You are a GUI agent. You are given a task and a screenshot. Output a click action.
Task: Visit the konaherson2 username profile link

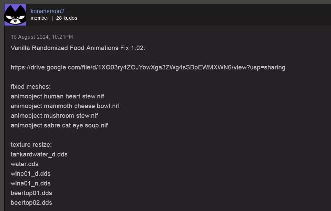coord(47,11)
